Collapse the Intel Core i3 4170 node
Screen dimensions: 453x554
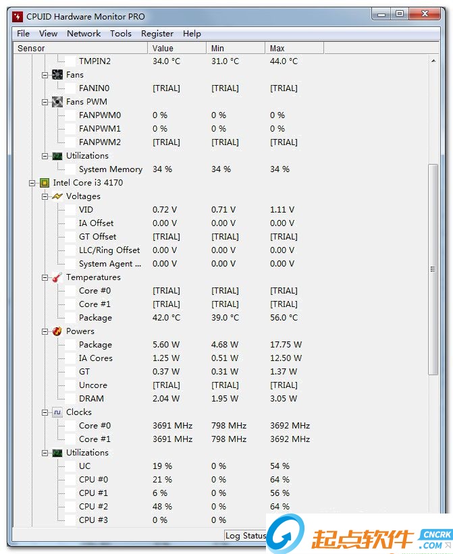pos(32,183)
